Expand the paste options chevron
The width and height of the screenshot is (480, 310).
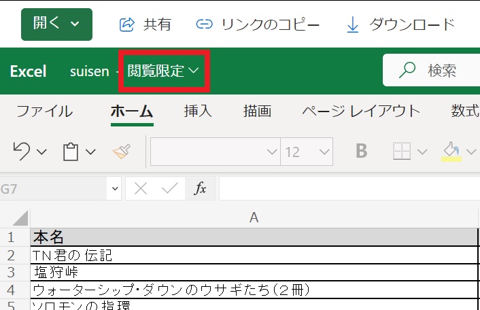coord(90,152)
